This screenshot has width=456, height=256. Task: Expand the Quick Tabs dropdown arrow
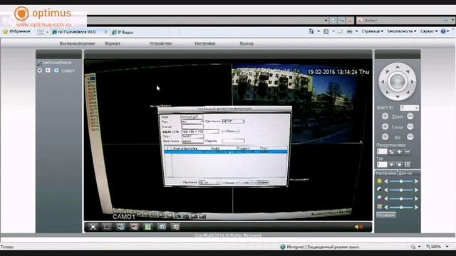[48, 32]
